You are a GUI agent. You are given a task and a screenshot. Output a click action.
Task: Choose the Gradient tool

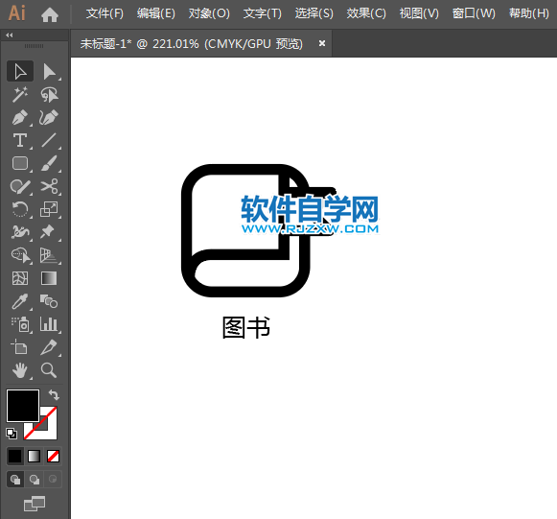(49, 278)
